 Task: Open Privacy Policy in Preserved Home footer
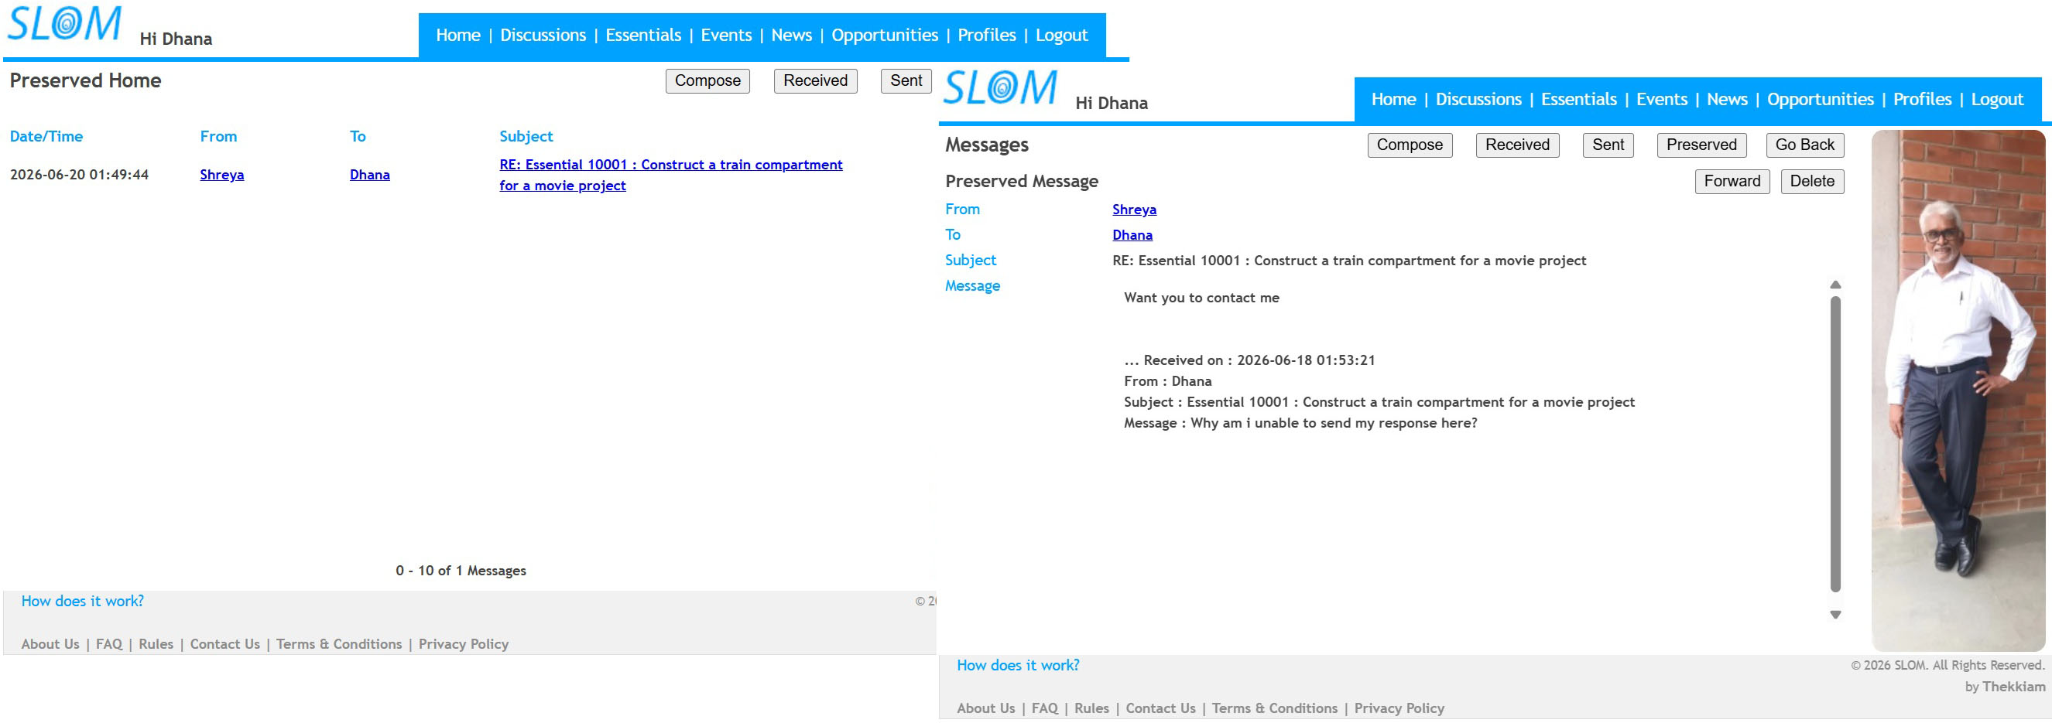pos(464,644)
